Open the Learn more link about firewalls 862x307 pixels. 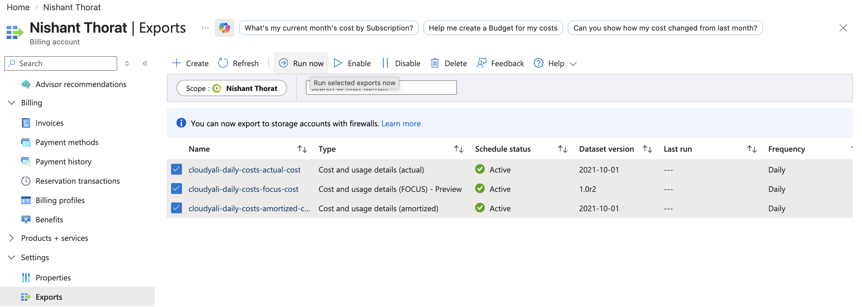(x=401, y=123)
